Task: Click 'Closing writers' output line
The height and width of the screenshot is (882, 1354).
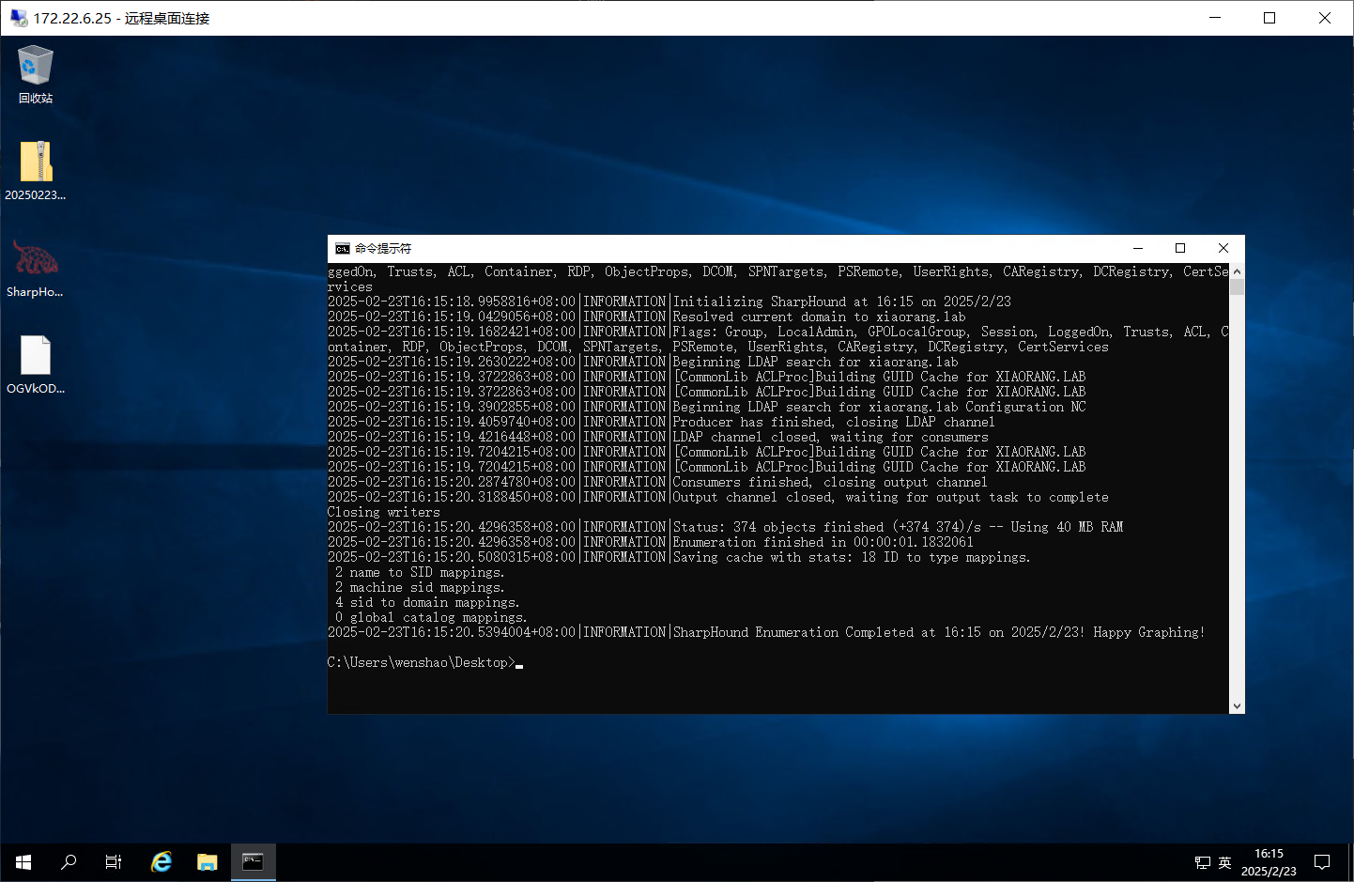Action: pos(383,512)
